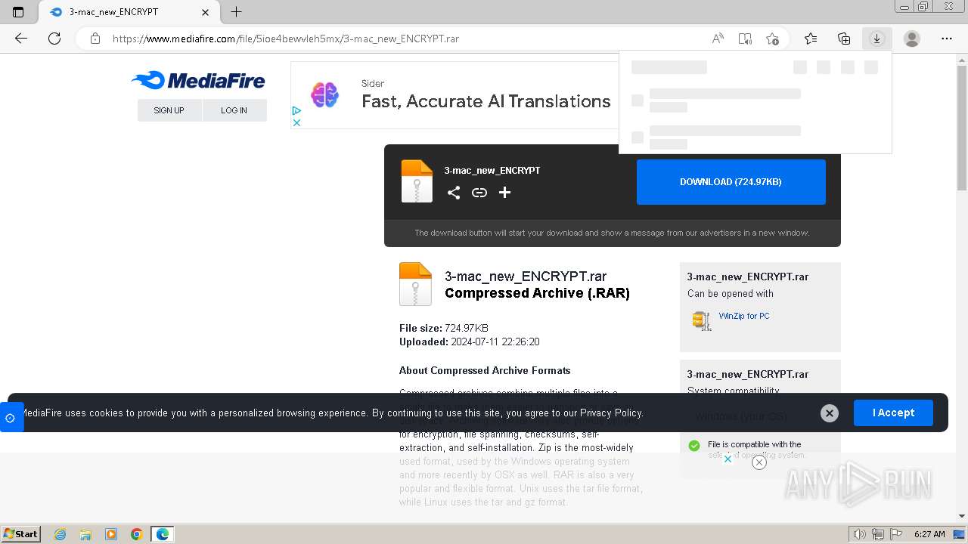Click the Action Center flag icon
This screenshot has height=544, width=968.
point(897,534)
